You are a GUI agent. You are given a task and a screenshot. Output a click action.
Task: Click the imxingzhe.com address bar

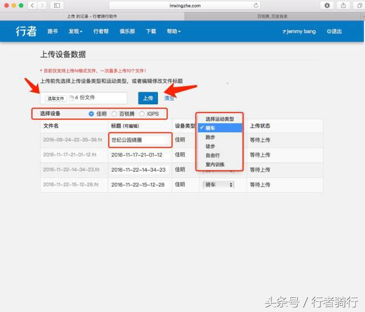pos(185,6)
